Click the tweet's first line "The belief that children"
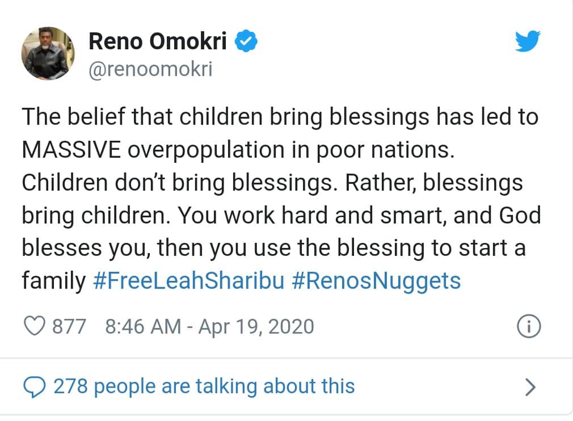This screenshot has height=421, width=573. click(x=142, y=117)
